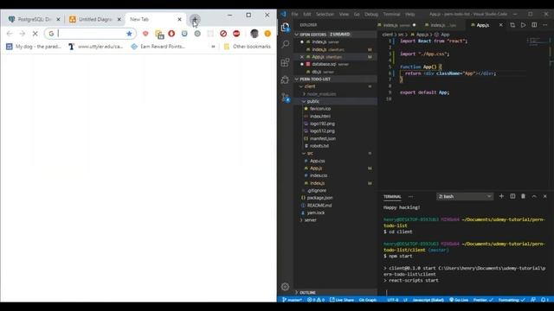Open editor More Actions ellipsis
The width and height of the screenshot is (554, 311).
tap(544, 25)
